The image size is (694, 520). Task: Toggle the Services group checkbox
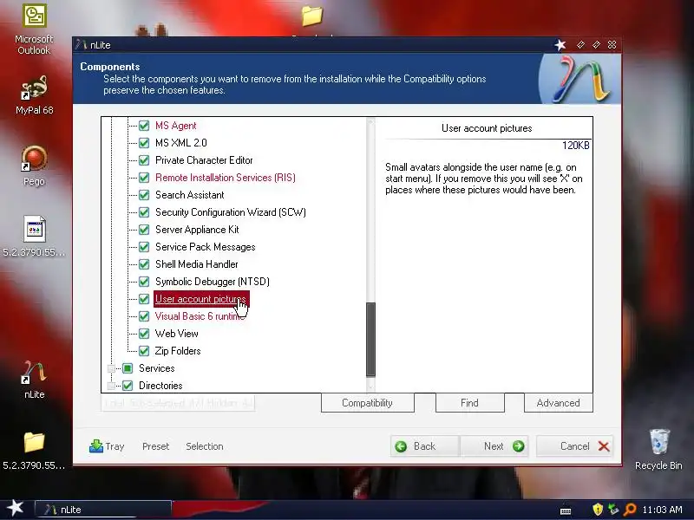(128, 368)
